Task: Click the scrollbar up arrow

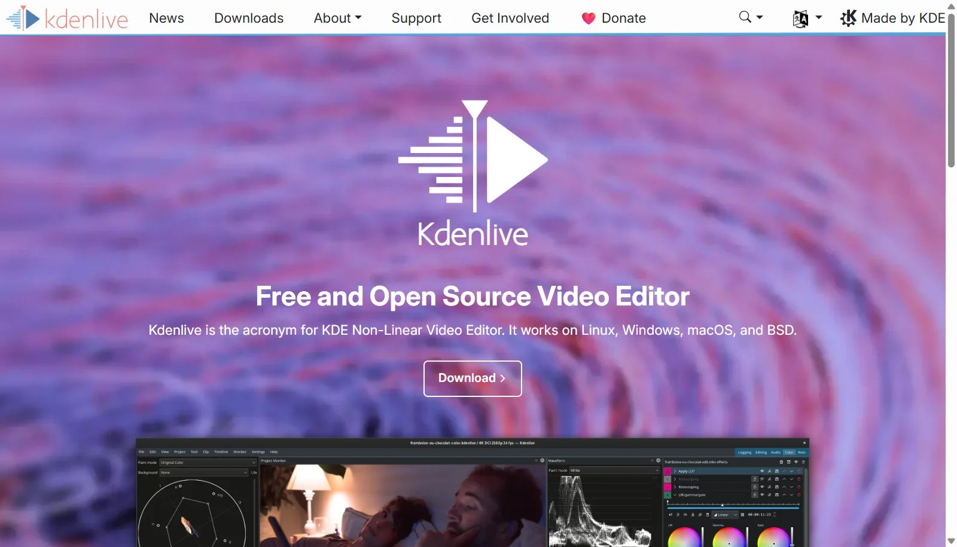Action: [x=951, y=6]
